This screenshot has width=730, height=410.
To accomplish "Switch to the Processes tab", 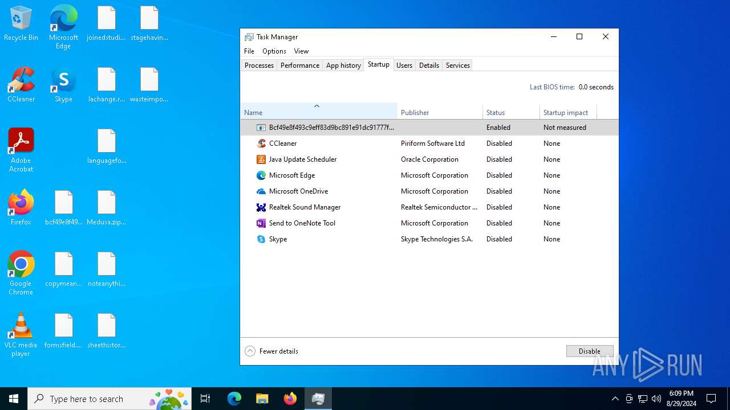I will pyautogui.click(x=259, y=65).
